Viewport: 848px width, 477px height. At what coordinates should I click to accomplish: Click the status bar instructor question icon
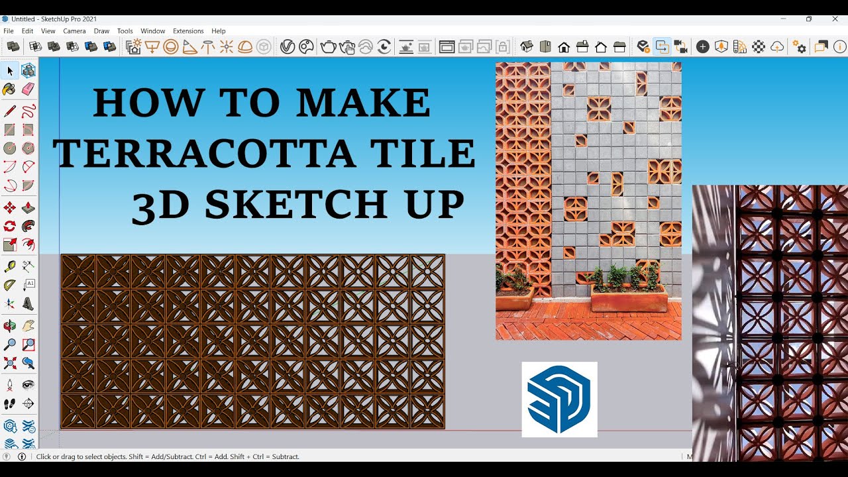click(x=7, y=456)
